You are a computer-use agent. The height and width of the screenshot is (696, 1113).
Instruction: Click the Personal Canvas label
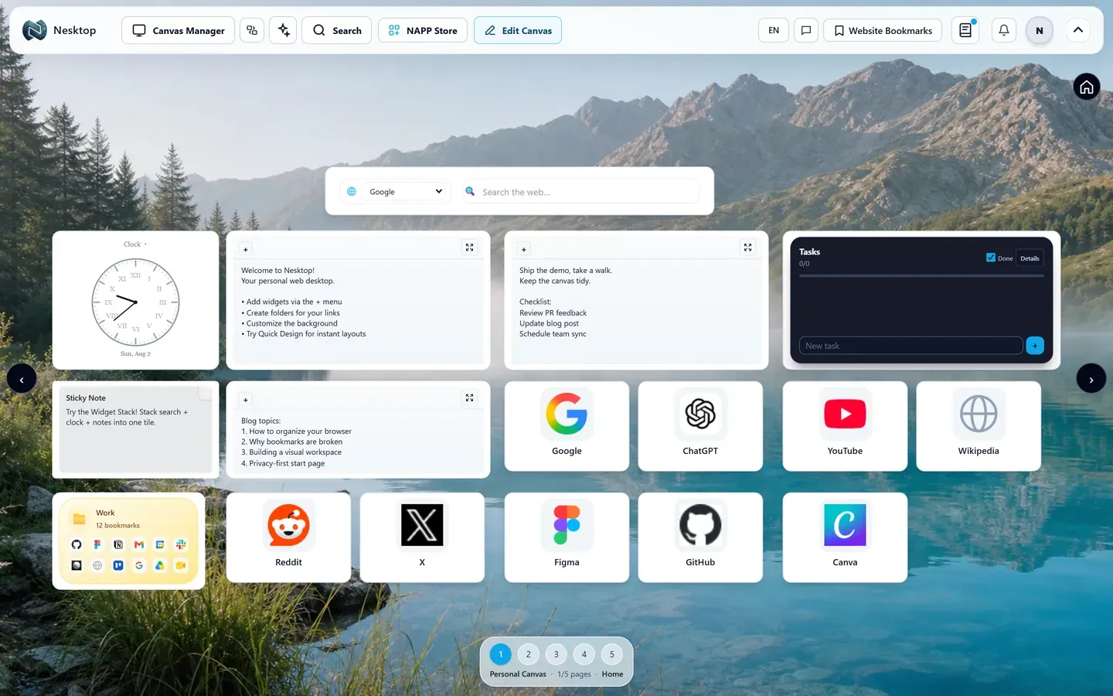point(518,674)
